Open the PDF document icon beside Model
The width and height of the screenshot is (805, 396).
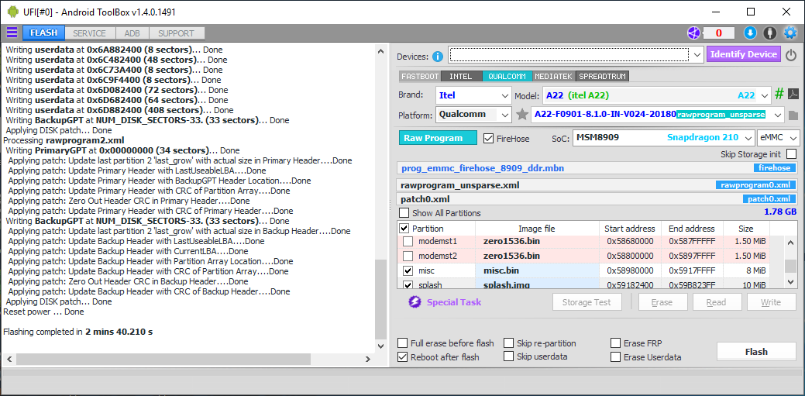pyautogui.click(x=793, y=95)
